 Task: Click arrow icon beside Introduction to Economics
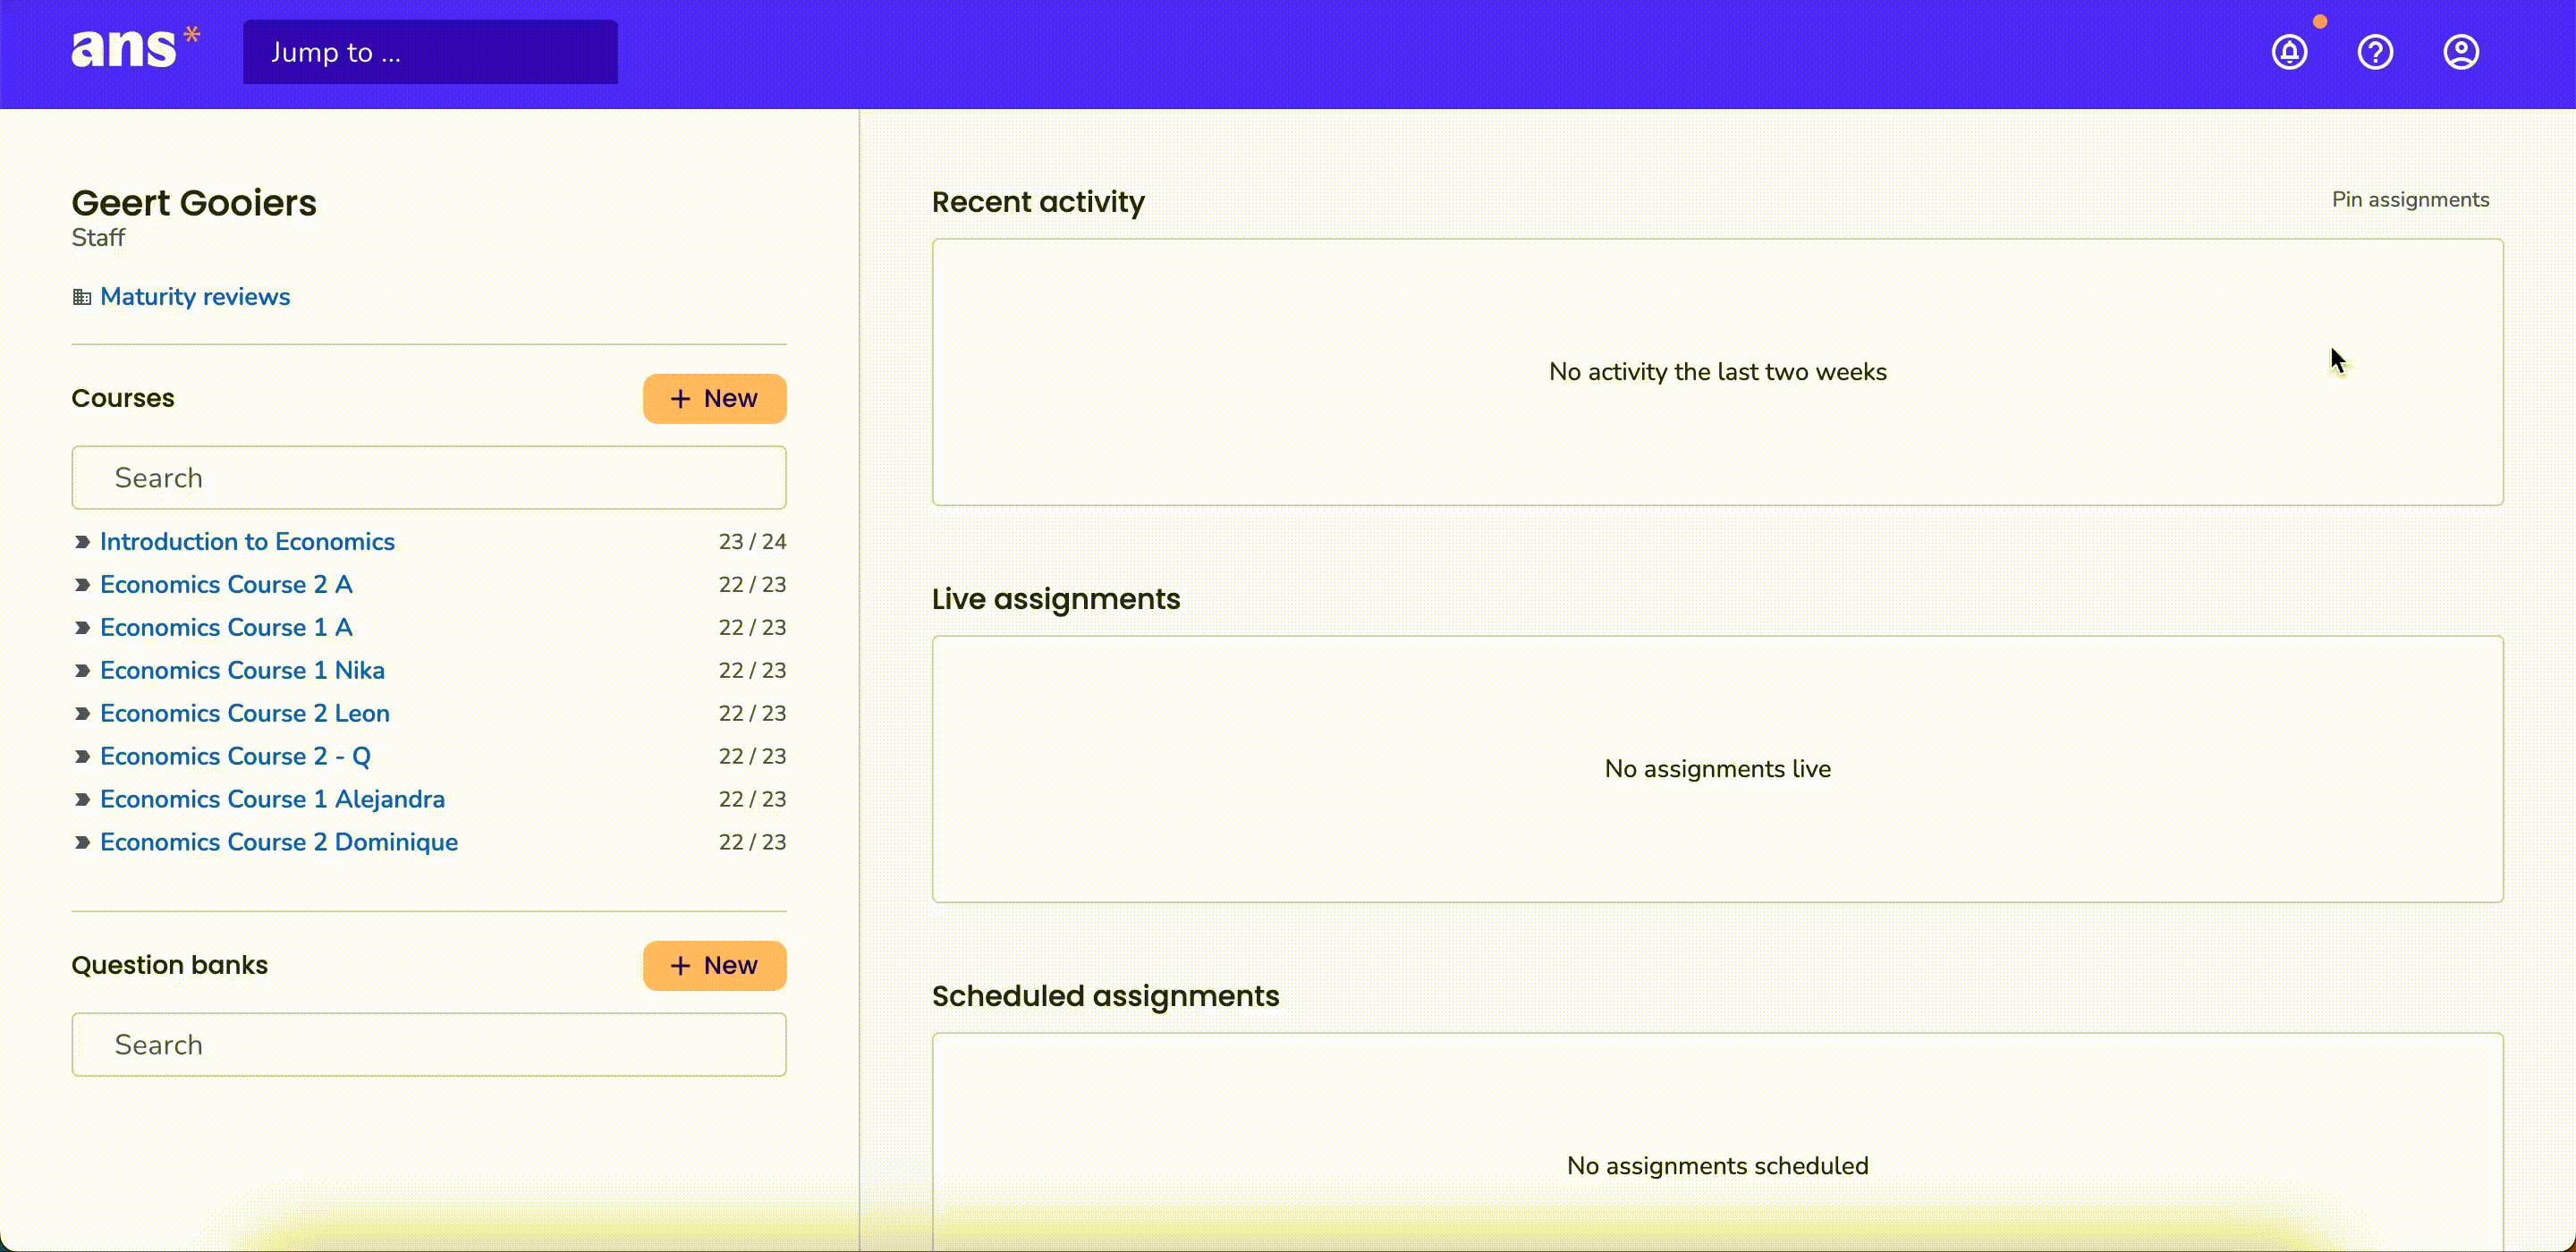tap(82, 542)
